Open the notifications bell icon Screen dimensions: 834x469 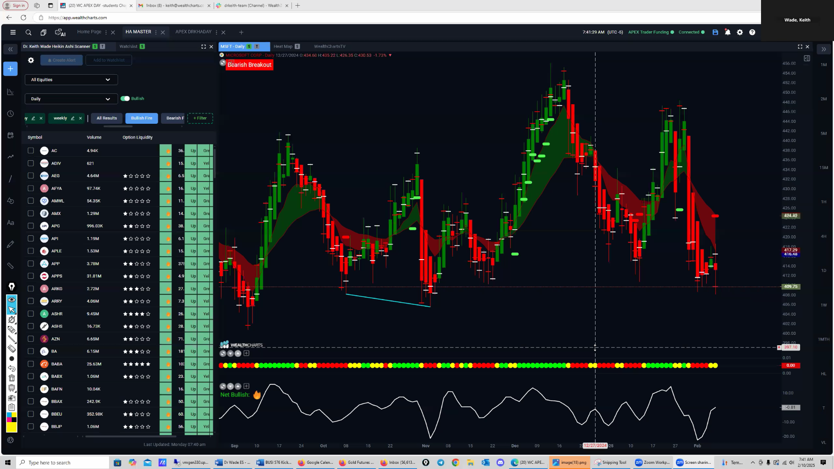tap(728, 32)
